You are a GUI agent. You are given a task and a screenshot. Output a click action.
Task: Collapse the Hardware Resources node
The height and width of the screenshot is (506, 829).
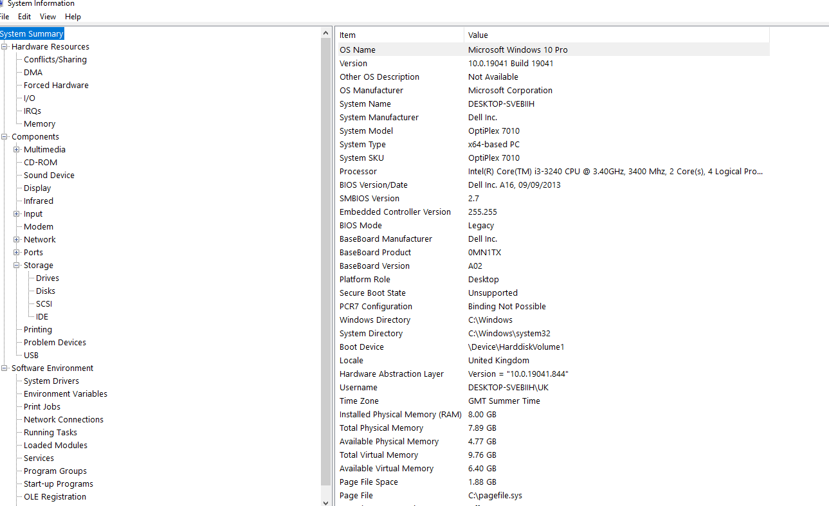(x=5, y=46)
